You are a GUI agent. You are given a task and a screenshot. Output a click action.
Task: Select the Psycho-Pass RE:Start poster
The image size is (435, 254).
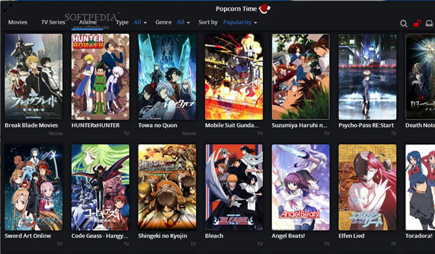tap(367, 77)
